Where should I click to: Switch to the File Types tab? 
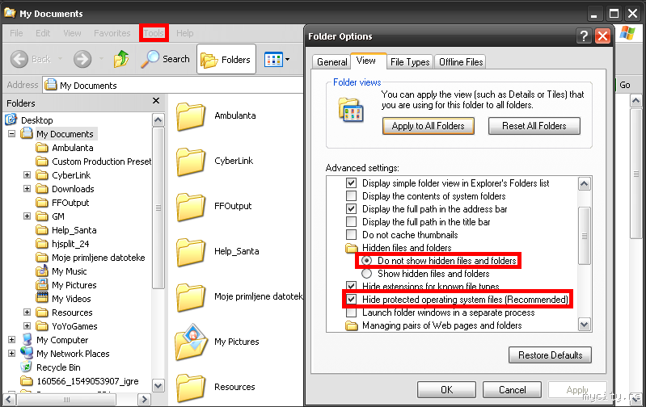(410, 61)
